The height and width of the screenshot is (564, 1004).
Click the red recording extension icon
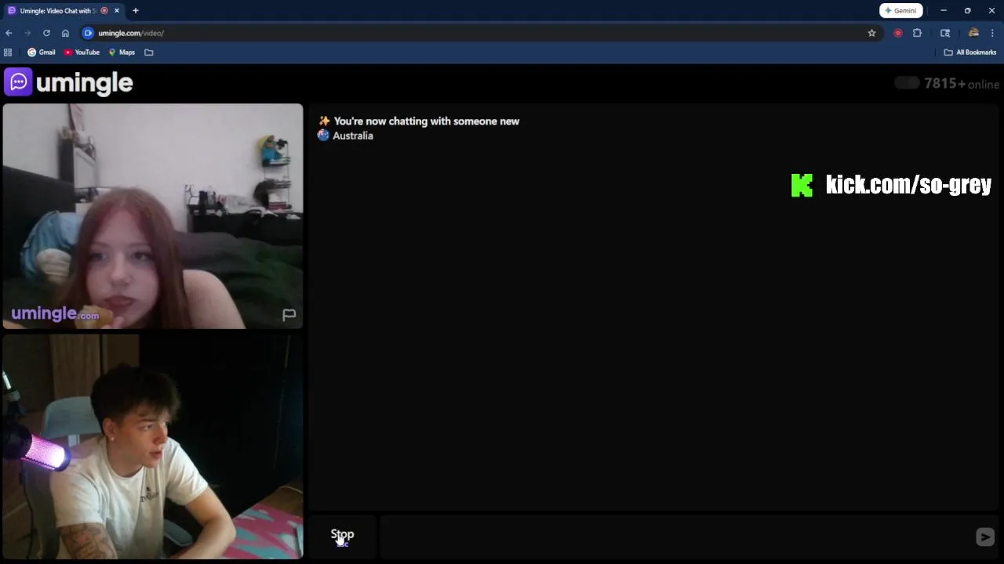[x=898, y=33]
